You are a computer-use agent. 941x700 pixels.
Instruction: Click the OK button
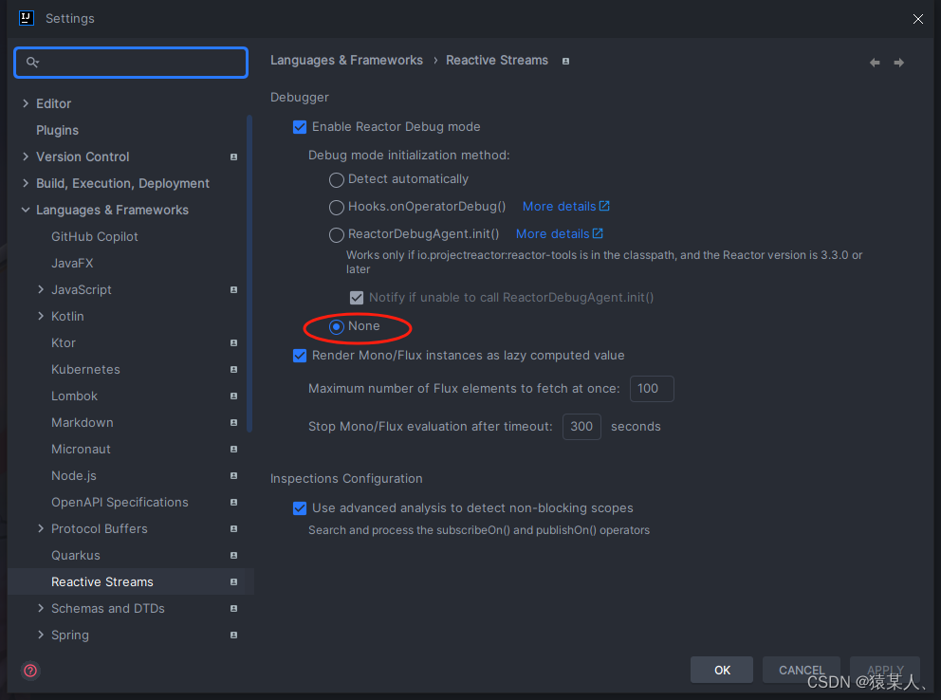[721, 670]
